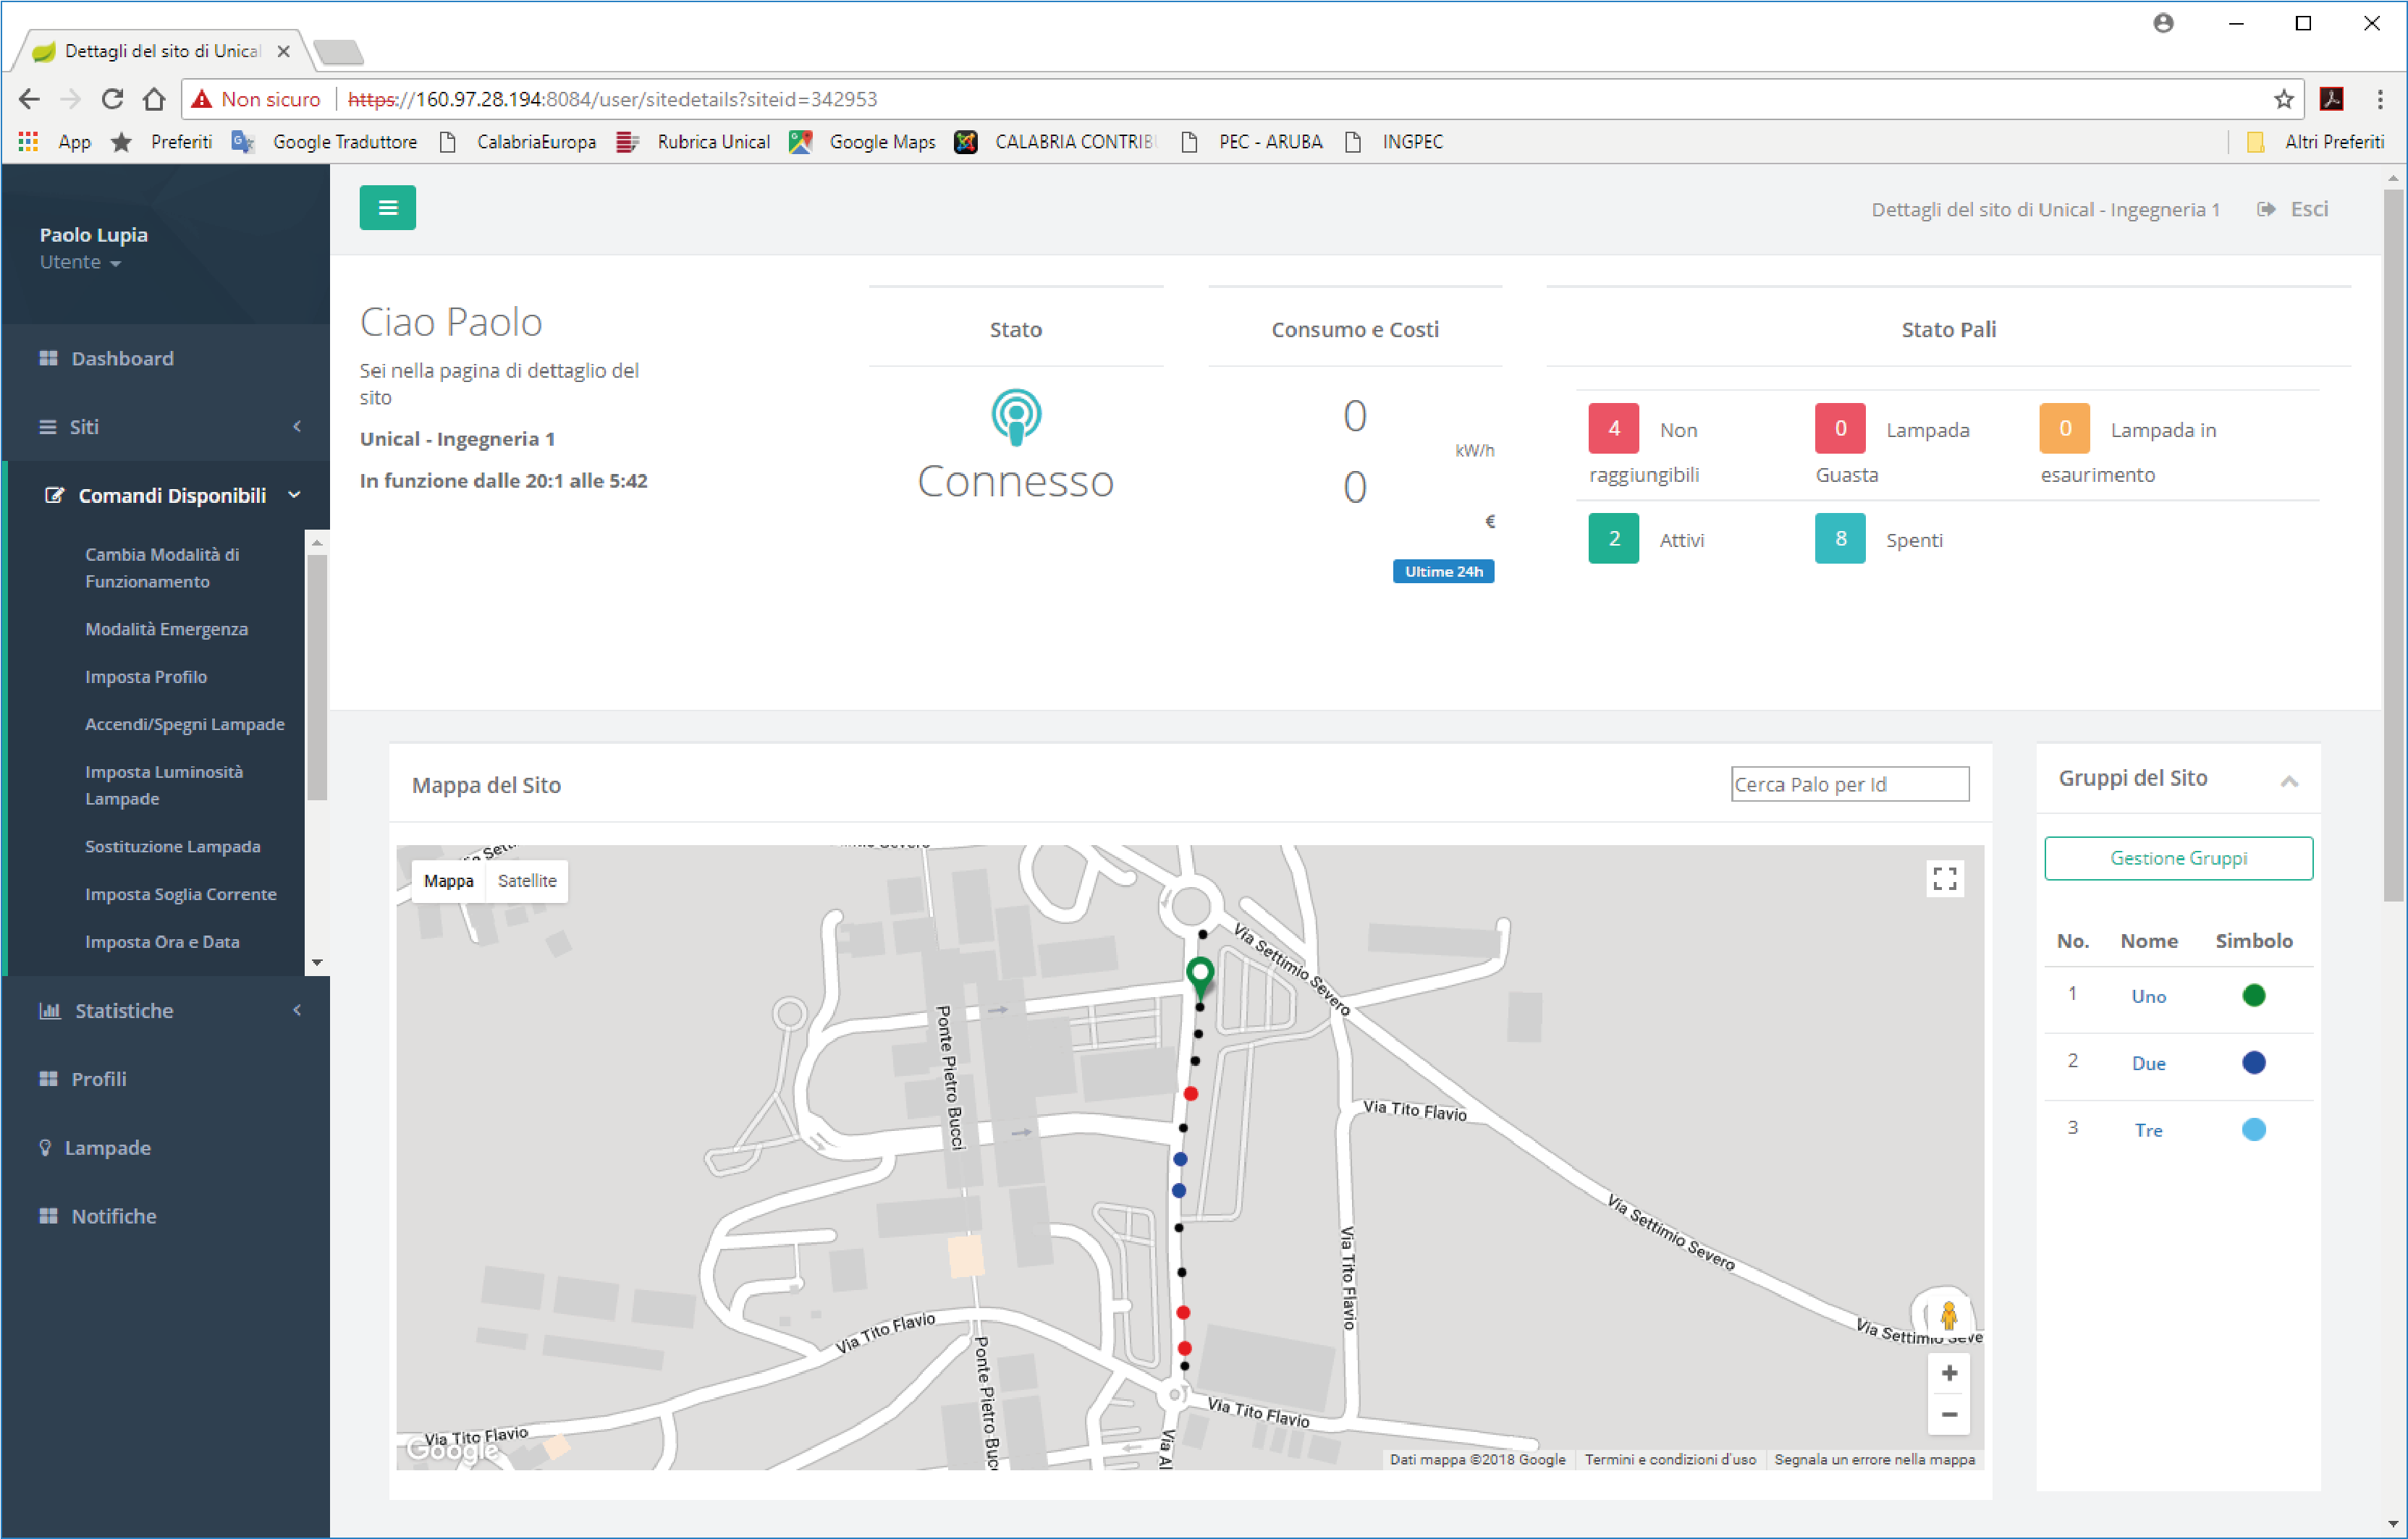Go to browser home page icon

click(x=154, y=99)
